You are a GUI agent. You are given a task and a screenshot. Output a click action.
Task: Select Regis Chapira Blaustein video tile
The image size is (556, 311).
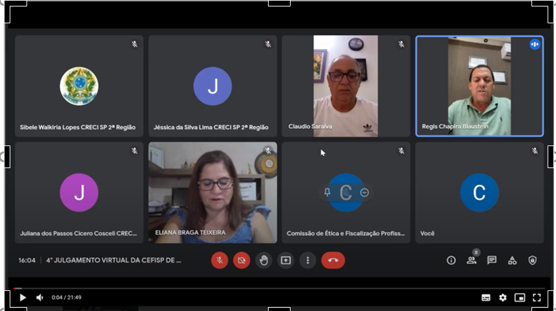[x=479, y=86]
